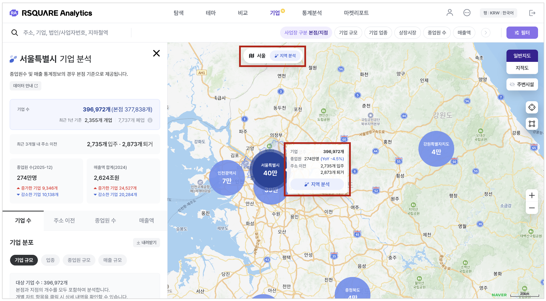Image resolution: width=546 pixels, height=301 pixels.
Task: Open the 기업 규모 filter dropdown
Action: click(x=348, y=33)
